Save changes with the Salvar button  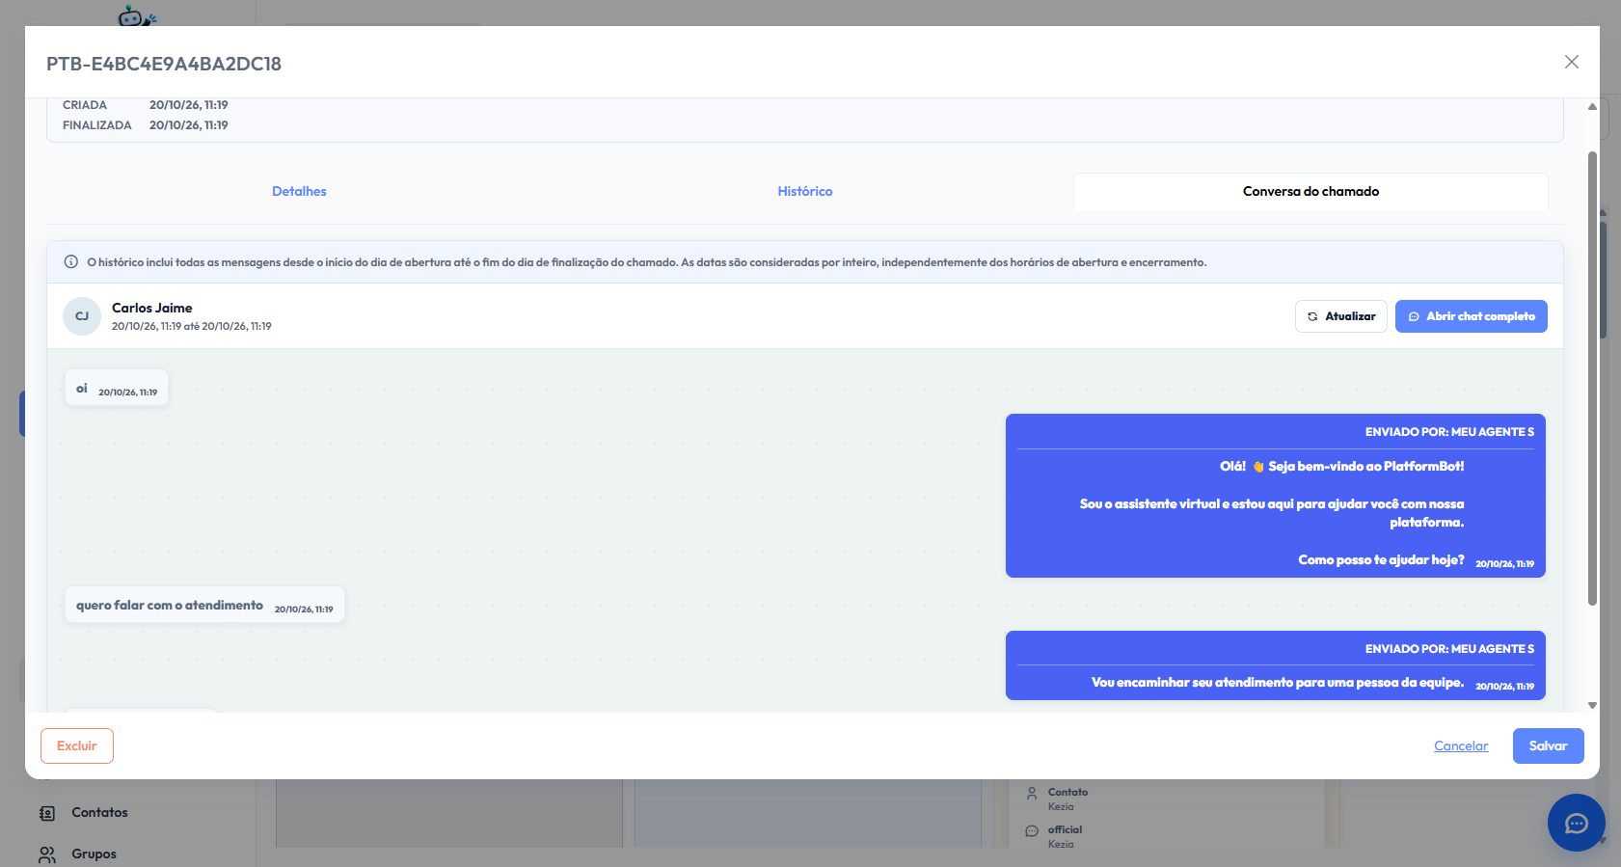[1549, 745]
